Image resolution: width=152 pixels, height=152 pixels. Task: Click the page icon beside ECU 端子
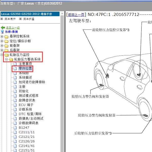click(15, 105)
